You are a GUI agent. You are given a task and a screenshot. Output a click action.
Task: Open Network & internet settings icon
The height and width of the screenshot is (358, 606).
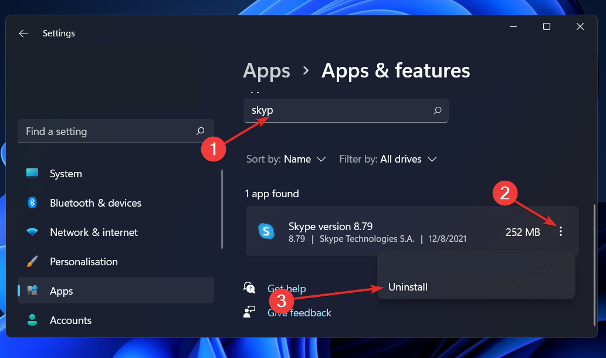pos(32,232)
